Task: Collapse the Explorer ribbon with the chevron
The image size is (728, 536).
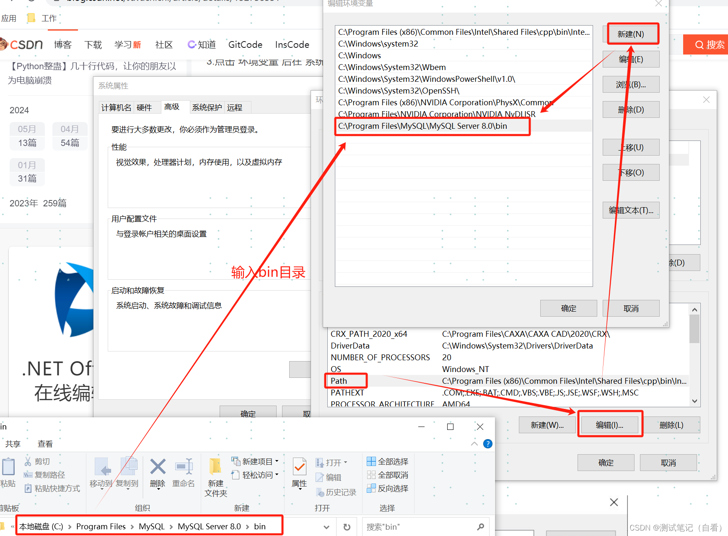Action: coord(474,444)
